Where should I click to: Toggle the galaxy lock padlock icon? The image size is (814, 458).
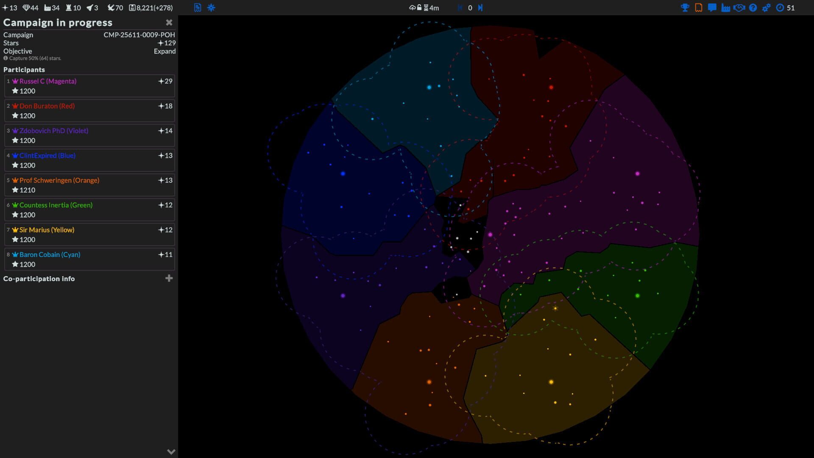[x=419, y=7]
